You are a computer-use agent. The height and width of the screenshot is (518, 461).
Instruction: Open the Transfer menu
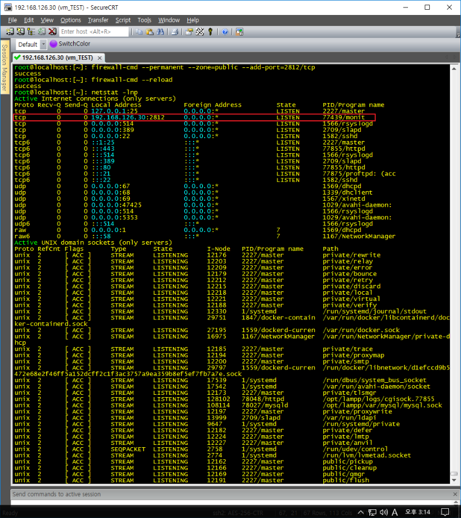[98, 20]
